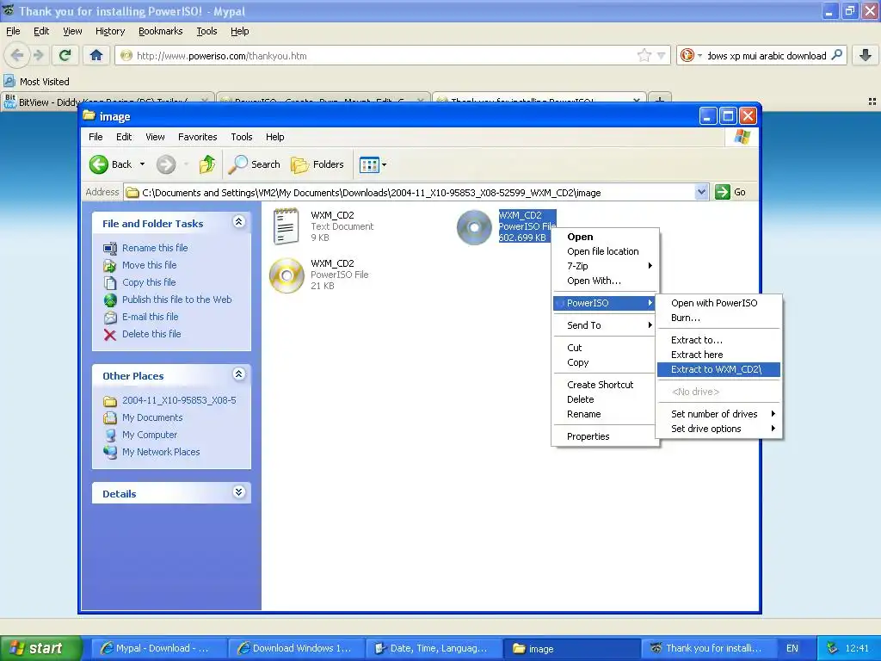Select Open with PowerISO
The width and height of the screenshot is (881, 661).
point(718,303)
